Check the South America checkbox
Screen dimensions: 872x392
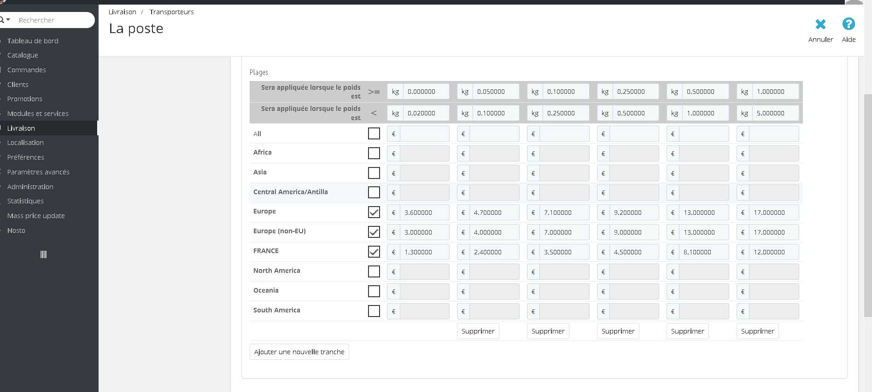click(x=374, y=311)
